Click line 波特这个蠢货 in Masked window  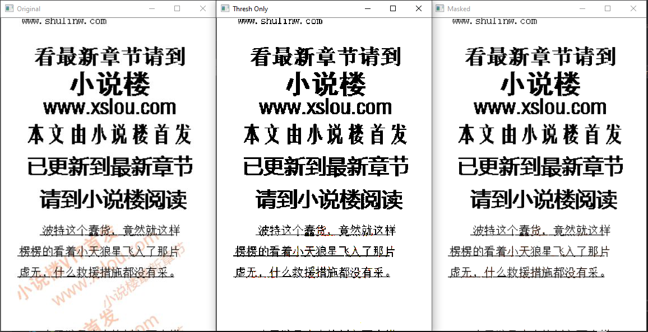tap(540, 231)
